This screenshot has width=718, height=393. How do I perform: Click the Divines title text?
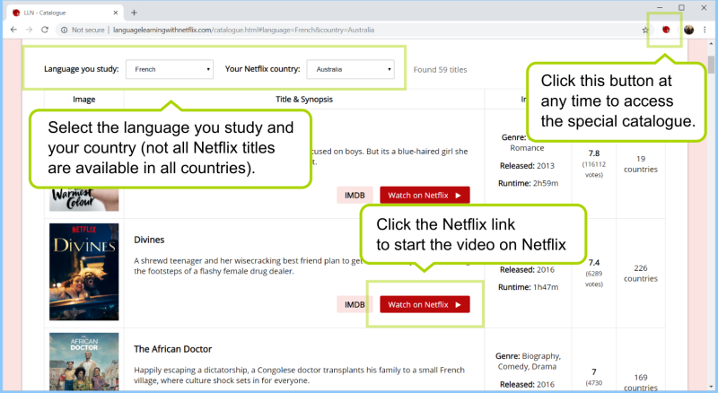(x=149, y=240)
